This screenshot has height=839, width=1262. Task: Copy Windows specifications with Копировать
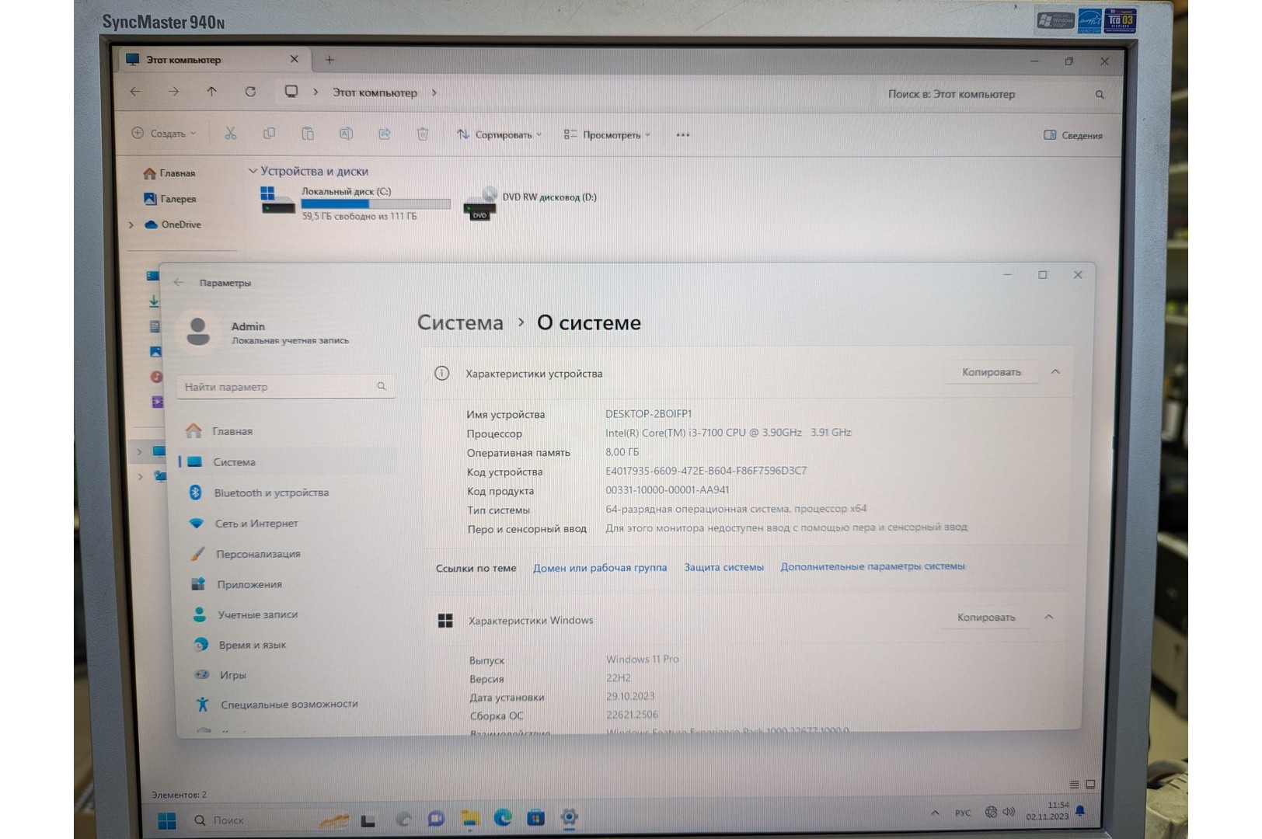point(986,617)
